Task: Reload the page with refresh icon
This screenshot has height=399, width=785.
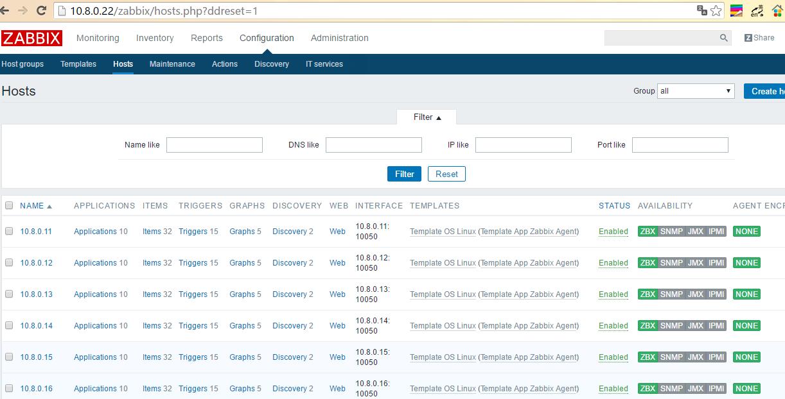Action: [42, 10]
